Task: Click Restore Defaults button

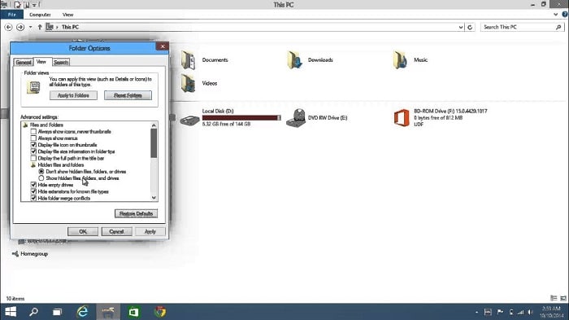Action: click(x=136, y=213)
